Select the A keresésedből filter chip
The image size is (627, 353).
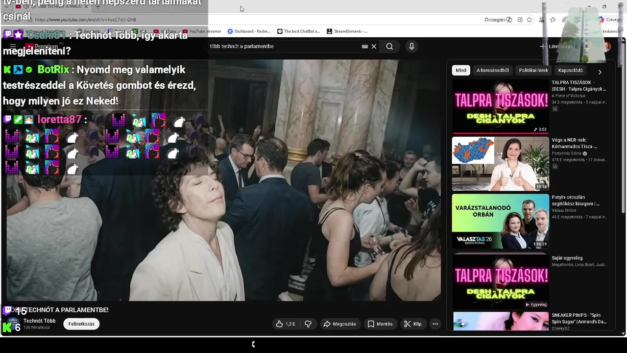click(x=493, y=70)
